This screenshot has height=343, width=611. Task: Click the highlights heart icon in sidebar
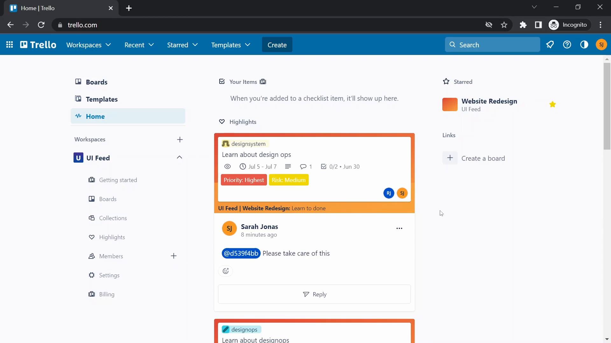coord(92,237)
